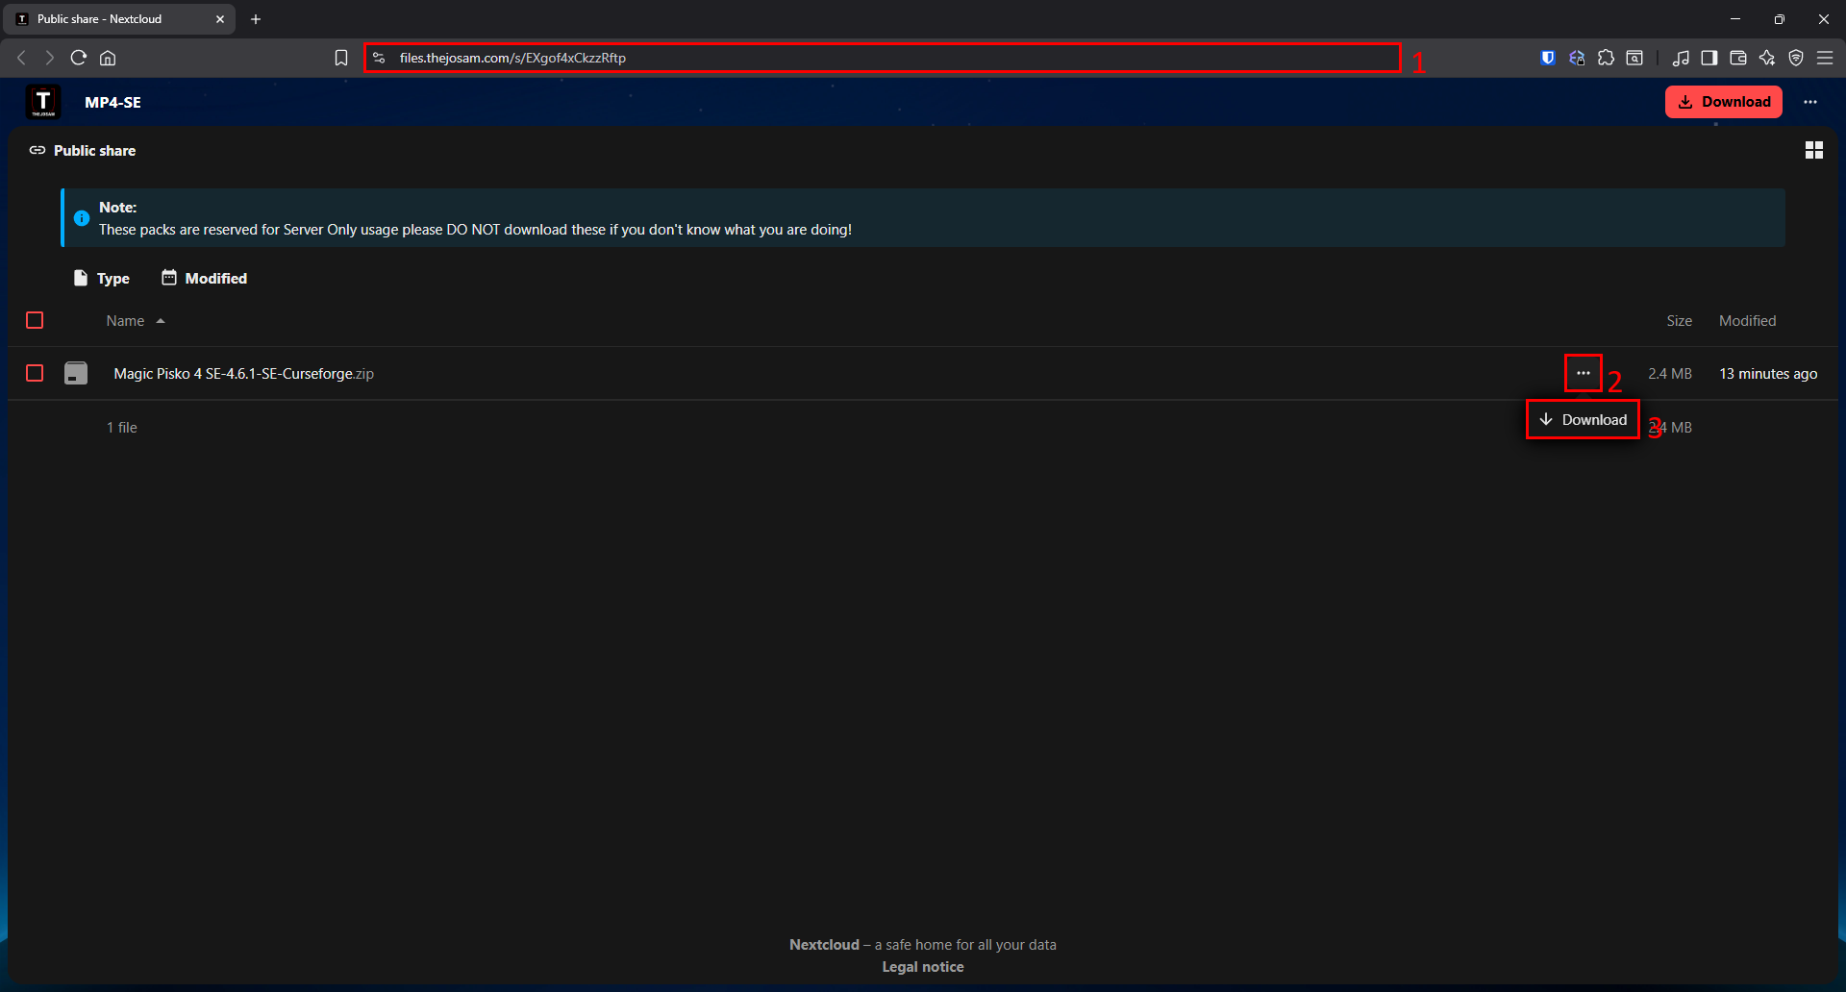1846x992 pixels.
Task: Open the Modified filter option
Action: click(204, 278)
